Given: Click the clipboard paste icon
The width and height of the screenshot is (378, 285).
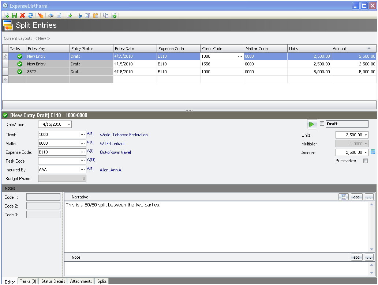Looking at the screenshot, I should (x=96, y=15).
